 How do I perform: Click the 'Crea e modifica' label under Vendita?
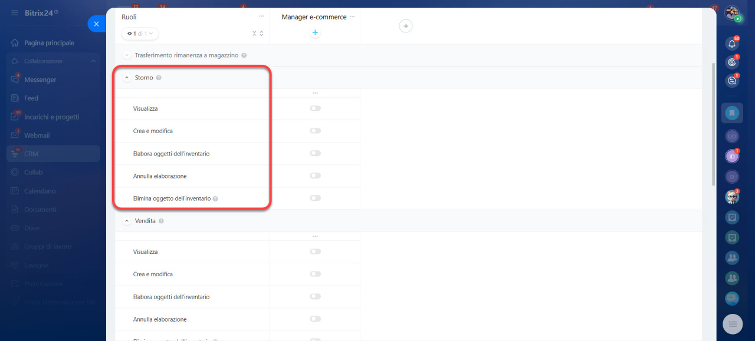153,274
